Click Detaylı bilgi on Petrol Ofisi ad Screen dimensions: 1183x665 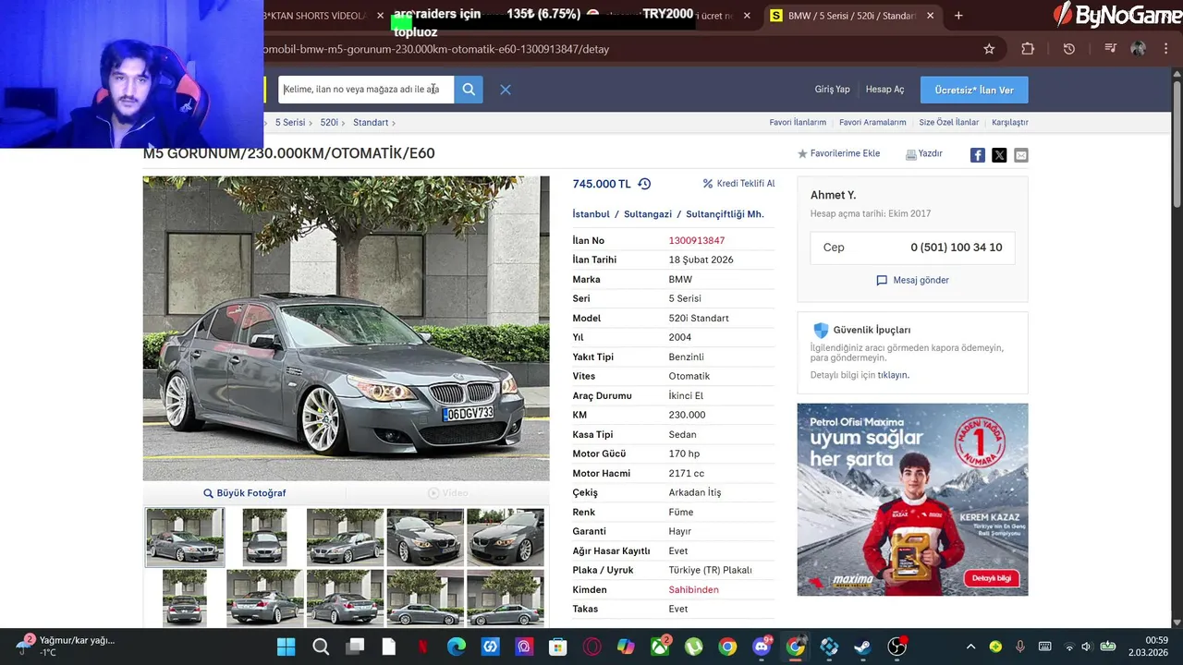992,578
